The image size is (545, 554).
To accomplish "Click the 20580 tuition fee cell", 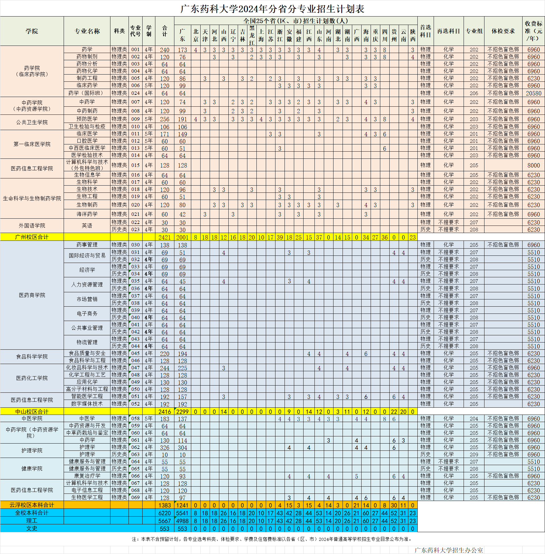I will [533, 93].
